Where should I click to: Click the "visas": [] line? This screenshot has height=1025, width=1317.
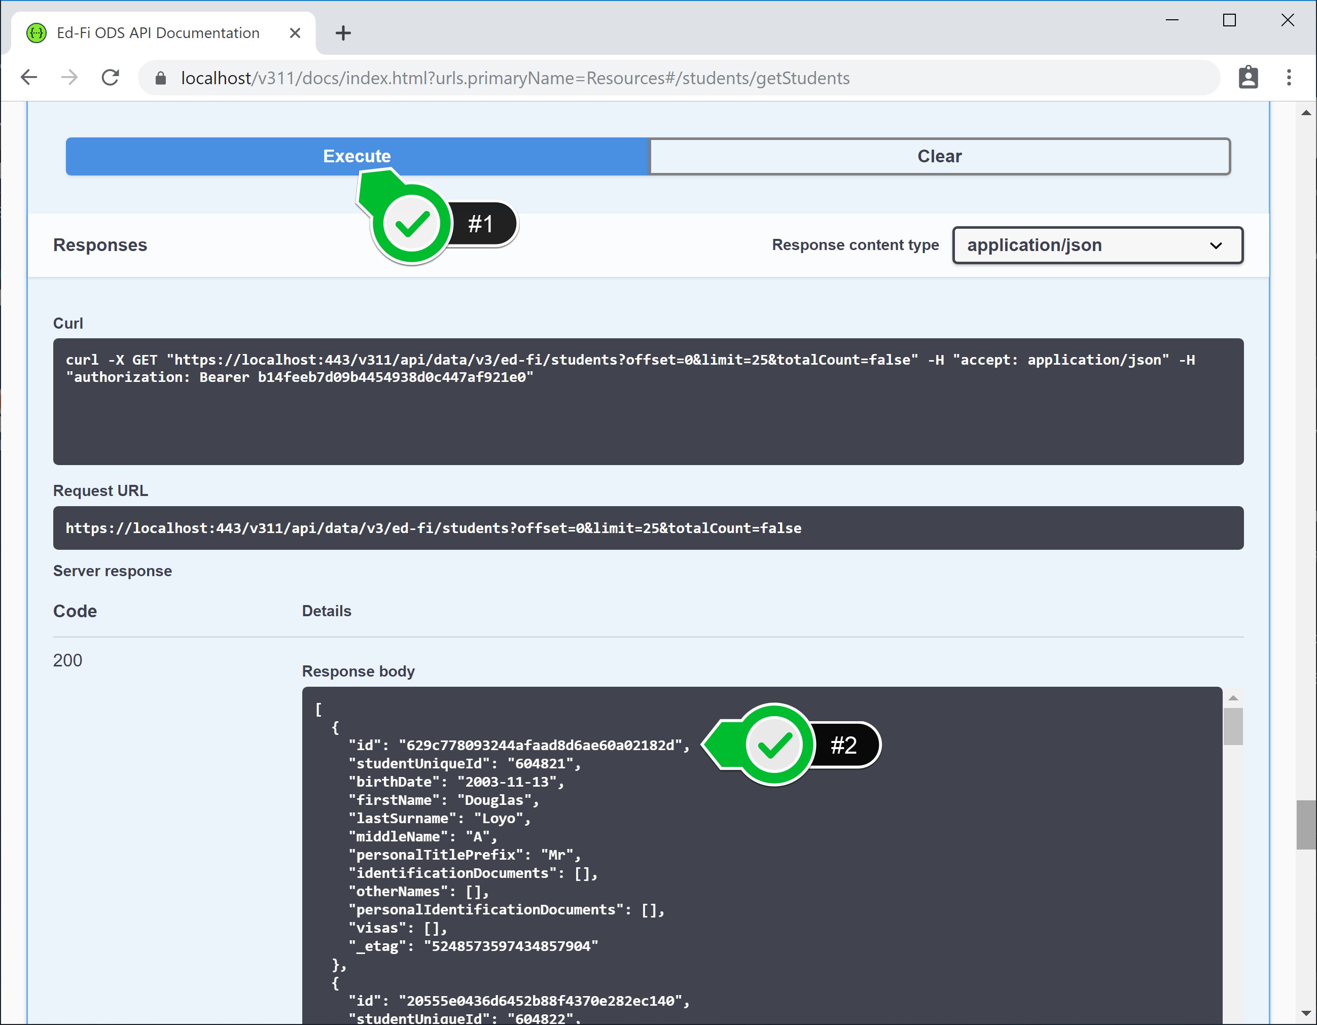(398, 929)
